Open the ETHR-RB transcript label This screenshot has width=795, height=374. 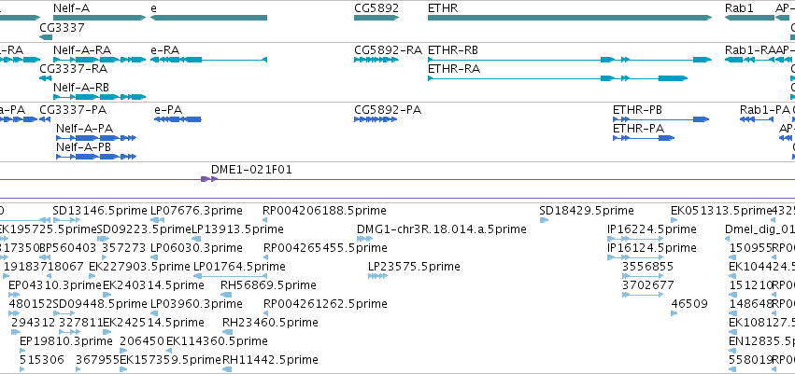(x=453, y=50)
